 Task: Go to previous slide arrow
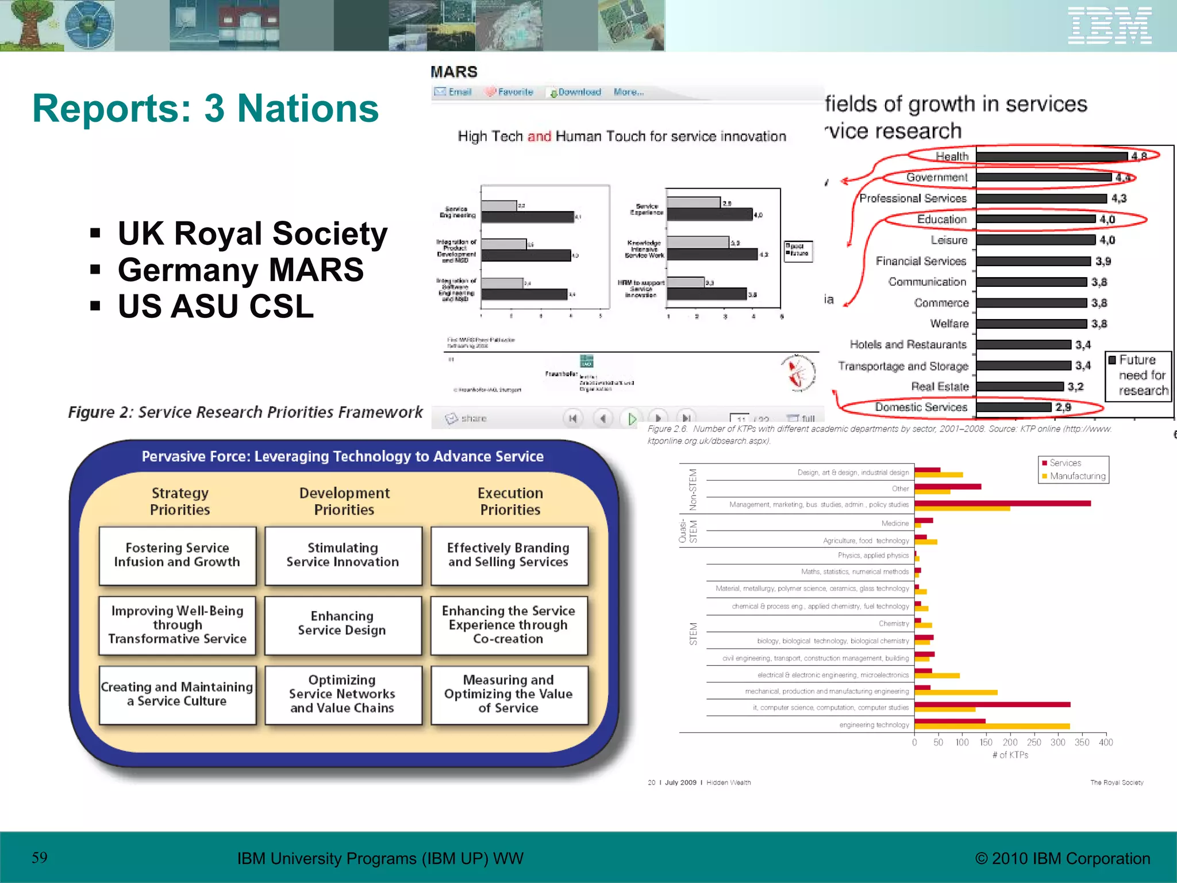tap(602, 419)
